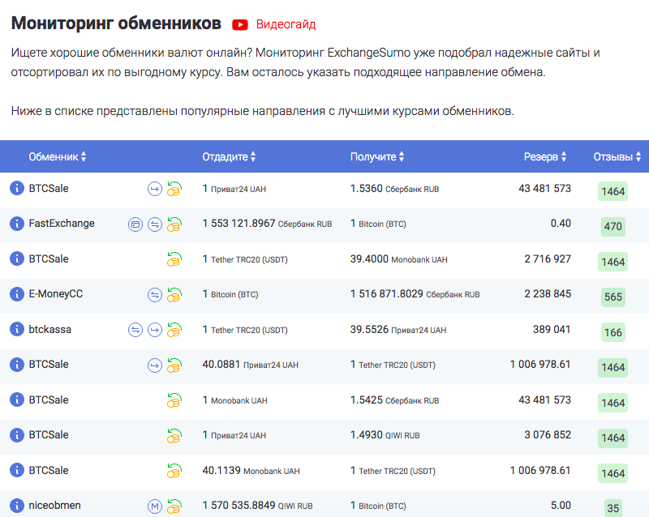Sort table by Отзывы column
Screen dimensions: 649x517
point(617,156)
